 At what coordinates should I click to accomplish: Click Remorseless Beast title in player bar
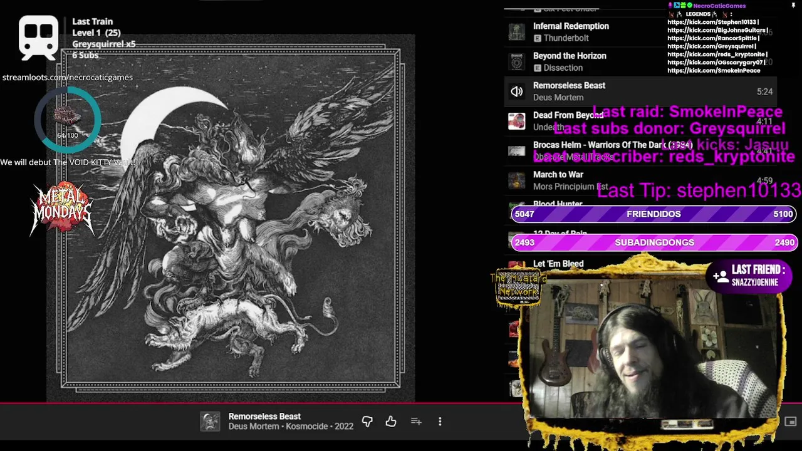point(264,416)
